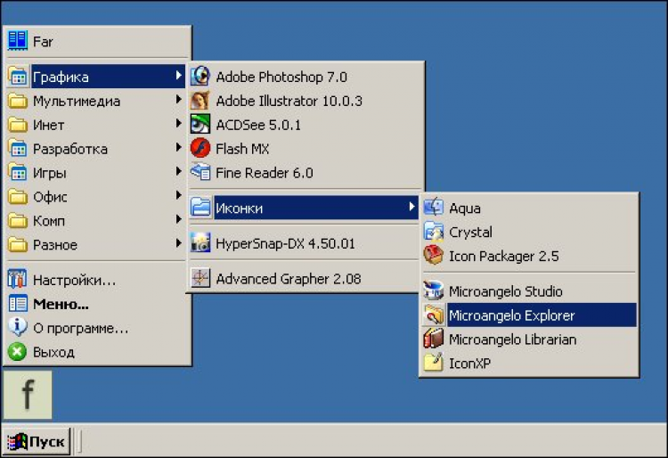Click the Windows flag on Пуск

coord(17,442)
